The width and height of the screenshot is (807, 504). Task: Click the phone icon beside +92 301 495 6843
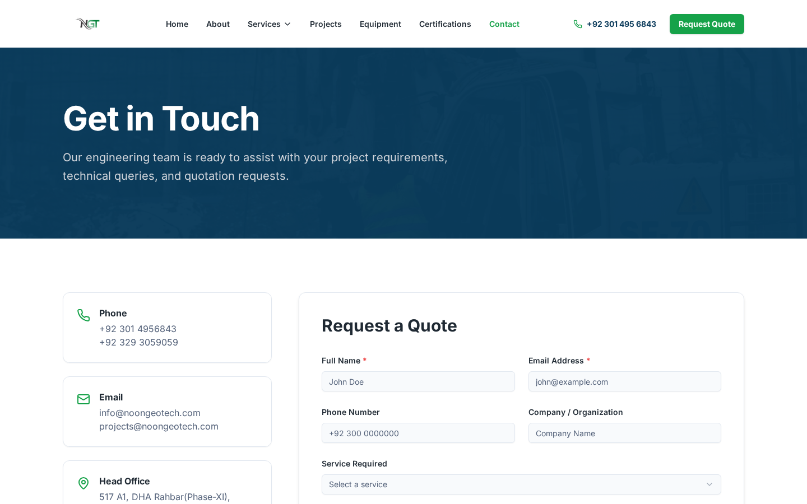pyautogui.click(x=578, y=24)
